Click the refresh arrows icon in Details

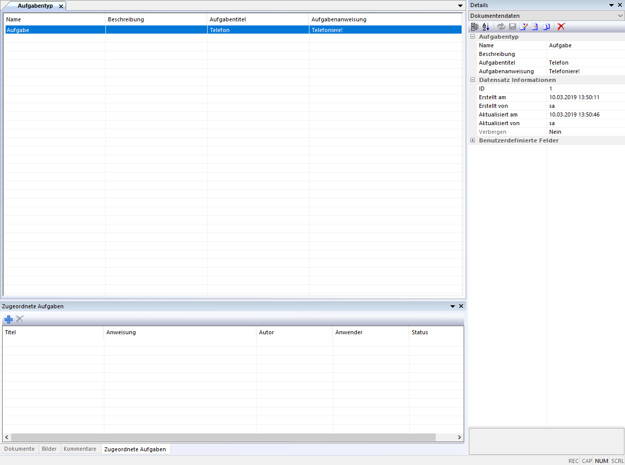(x=501, y=26)
